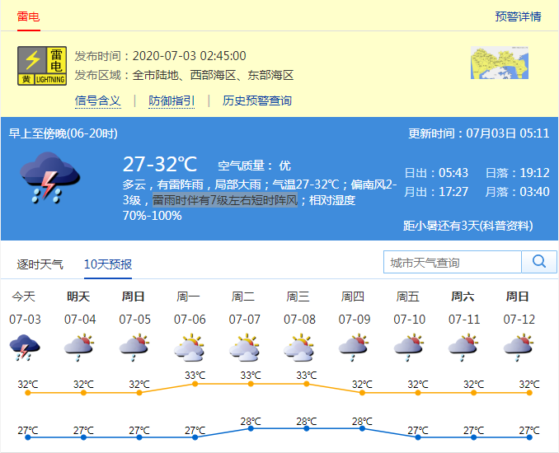Click the search magnifier button

click(540, 262)
